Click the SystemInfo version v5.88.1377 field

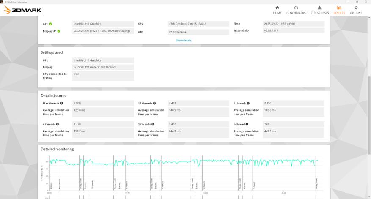click(x=294, y=30)
